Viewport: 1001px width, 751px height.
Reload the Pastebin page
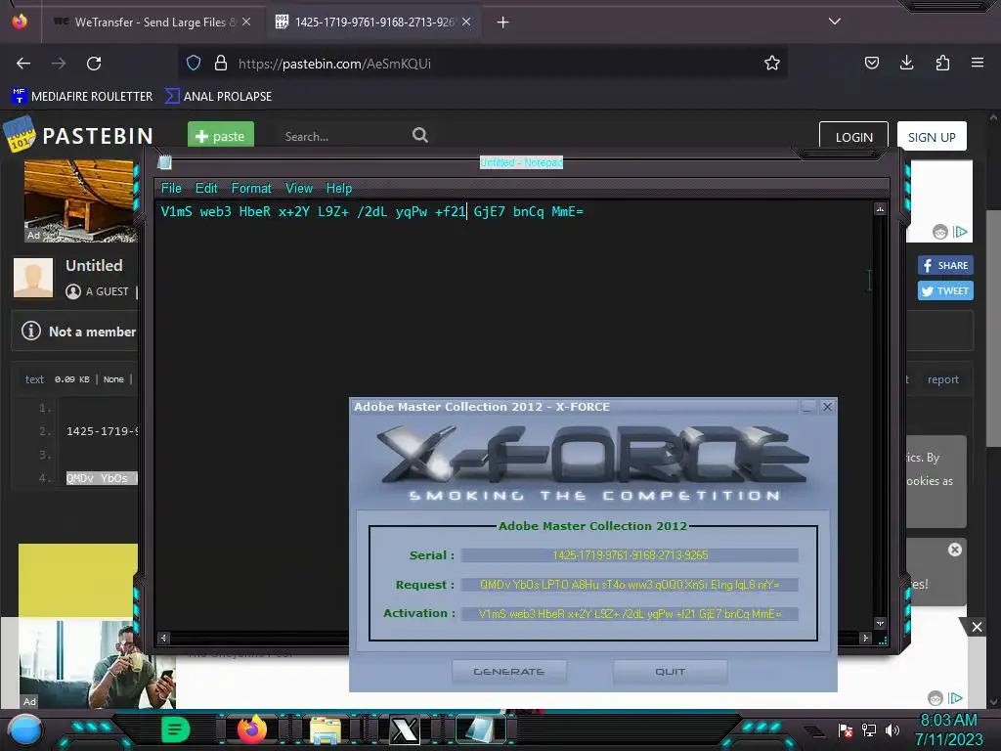pyautogui.click(x=94, y=64)
